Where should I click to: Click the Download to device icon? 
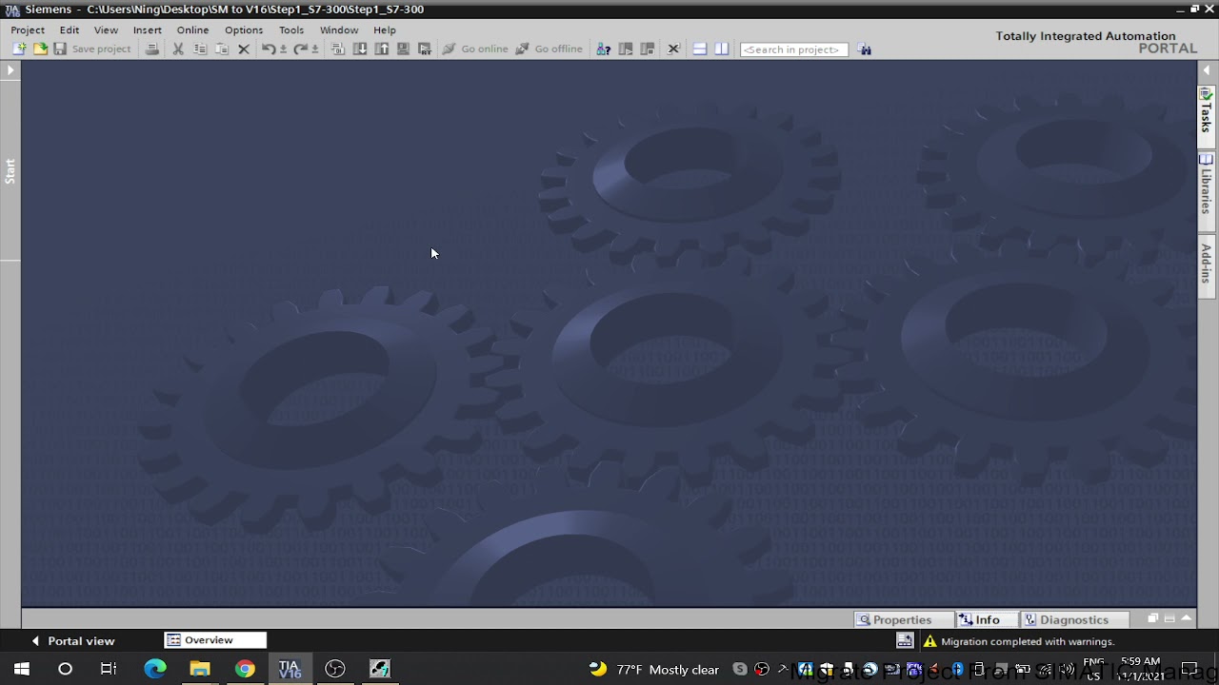[360, 49]
